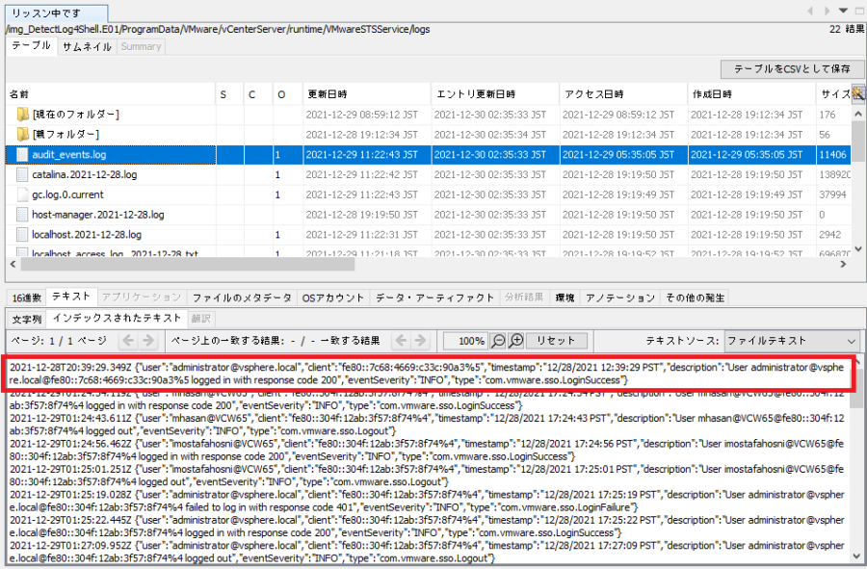Click the zoom-out magnifier icon in text viewer
Viewport: 867px width, 569px height.
point(497,341)
